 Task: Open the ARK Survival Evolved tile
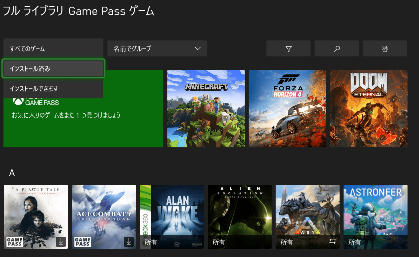point(307,217)
